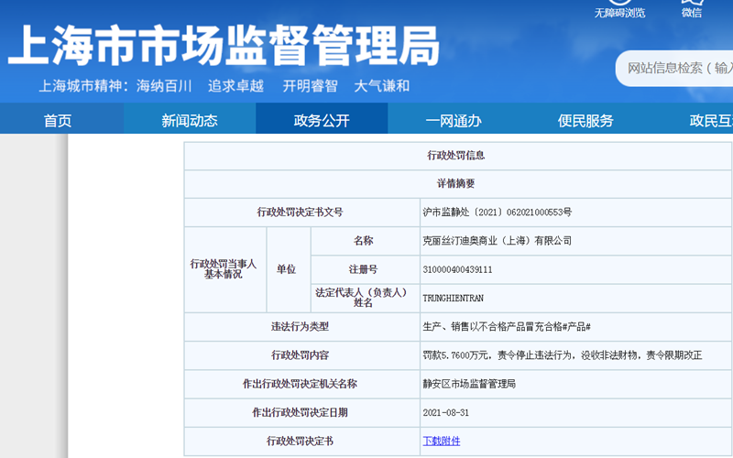Go to the 首页 tab

[58, 121]
